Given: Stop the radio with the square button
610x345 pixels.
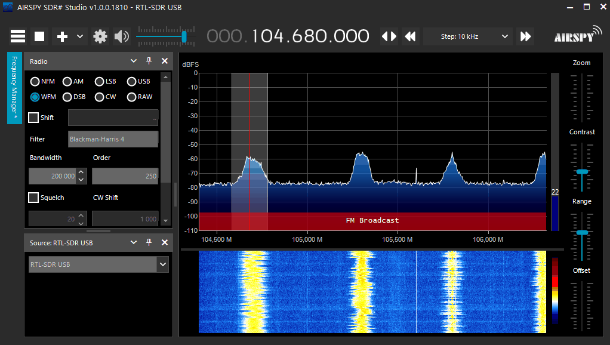Looking at the screenshot, I should click(39, 36).
